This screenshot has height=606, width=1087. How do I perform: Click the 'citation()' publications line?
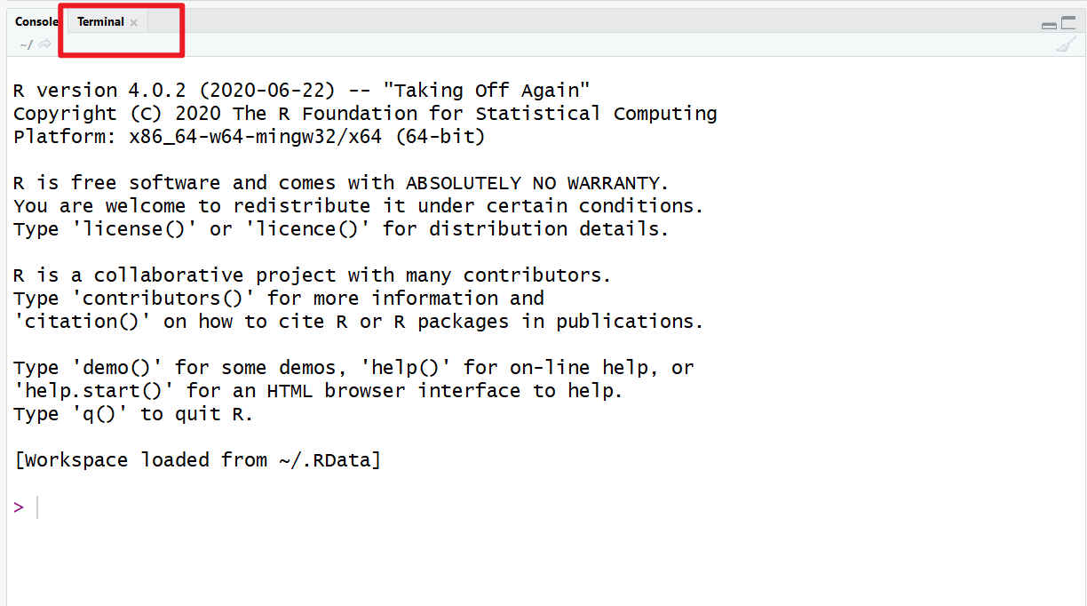coord(359,322)
